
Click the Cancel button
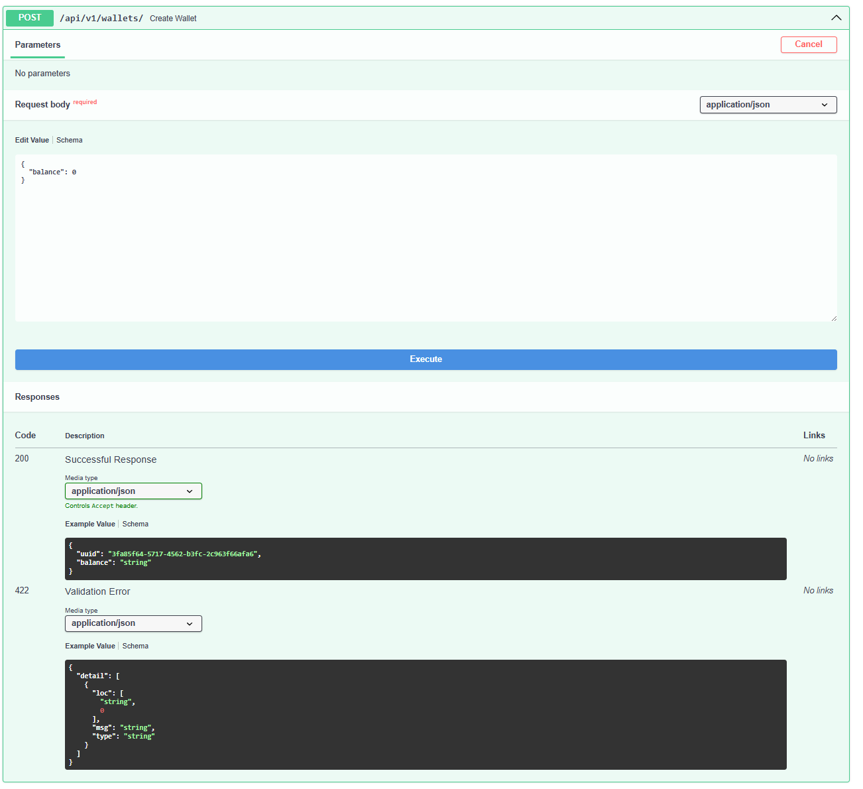coord(809,44)
